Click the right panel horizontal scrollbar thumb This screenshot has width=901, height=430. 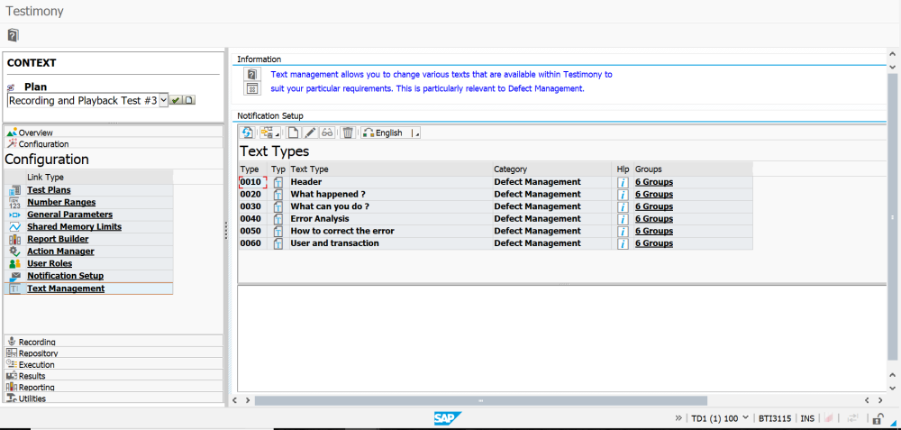click(x=480, y=400)
